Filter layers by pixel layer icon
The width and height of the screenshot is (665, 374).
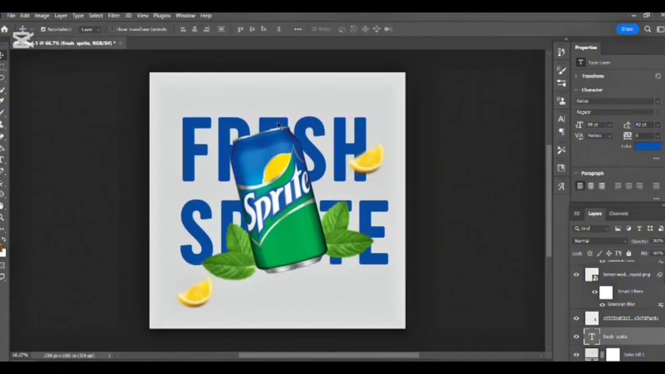click(618, 229)
